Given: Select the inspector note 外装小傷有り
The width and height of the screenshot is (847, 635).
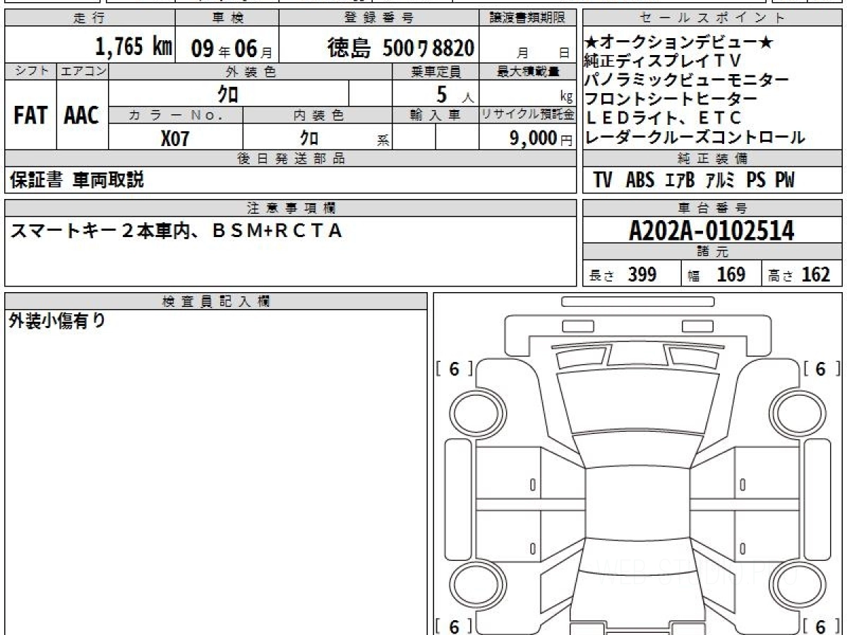Looking at the screenshot, I should pos(57,321).
